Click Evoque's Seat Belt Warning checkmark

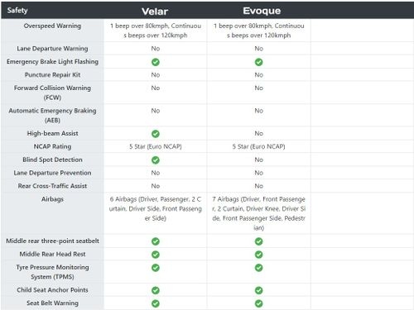258,303
